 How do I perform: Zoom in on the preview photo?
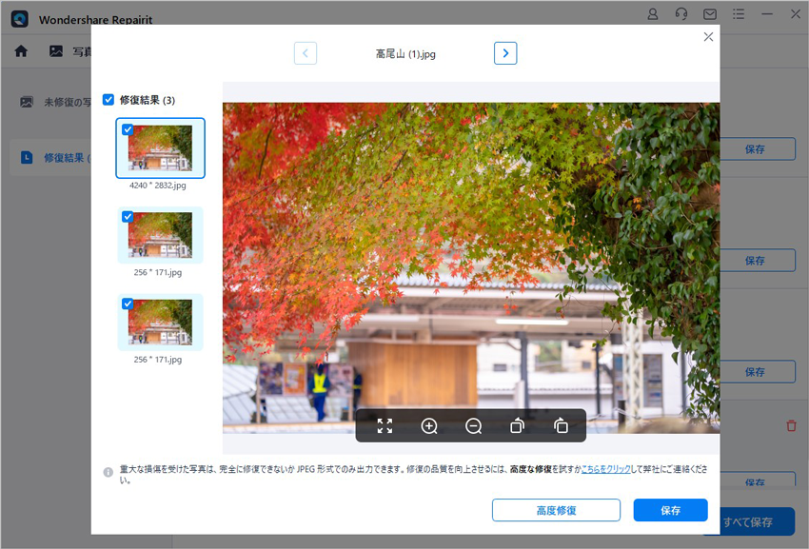(x=429, y=426)
